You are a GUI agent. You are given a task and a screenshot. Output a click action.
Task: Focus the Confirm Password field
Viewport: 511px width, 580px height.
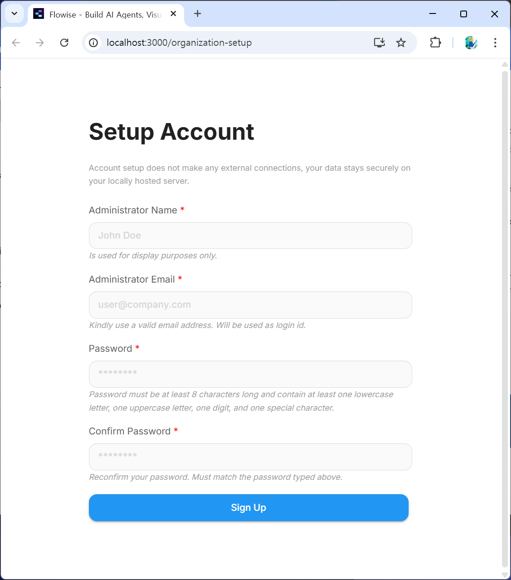pyautogui.click(x=250, y=456)
